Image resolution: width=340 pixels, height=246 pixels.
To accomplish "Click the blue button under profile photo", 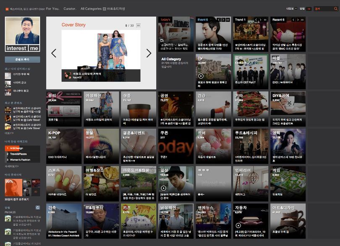I will (x=23, y=60).
